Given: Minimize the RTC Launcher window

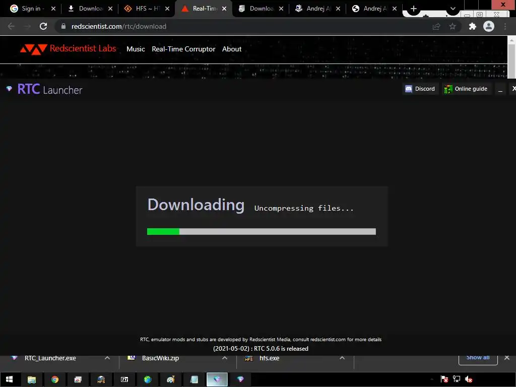Looking at the screenshot, I should coord(500,89).
